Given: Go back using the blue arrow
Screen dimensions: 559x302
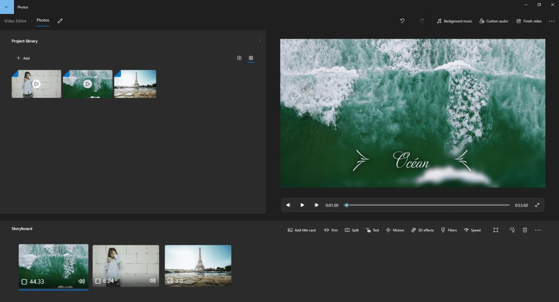Looking at the screenshot, I should pos(7,7).
